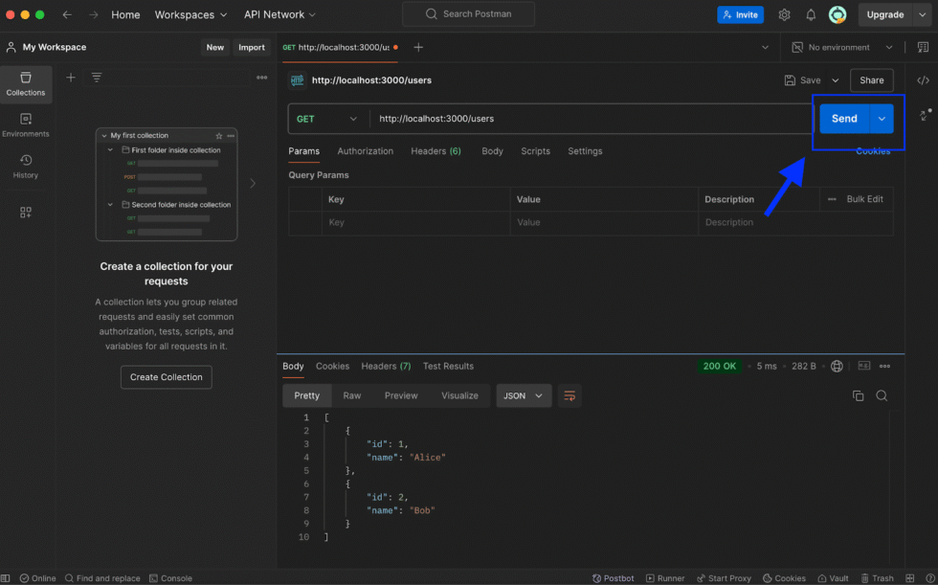The height and width of the screenshot is (585, 938).
Task: Open the JSON format dropdown
Action: click(x=524, y=396)
